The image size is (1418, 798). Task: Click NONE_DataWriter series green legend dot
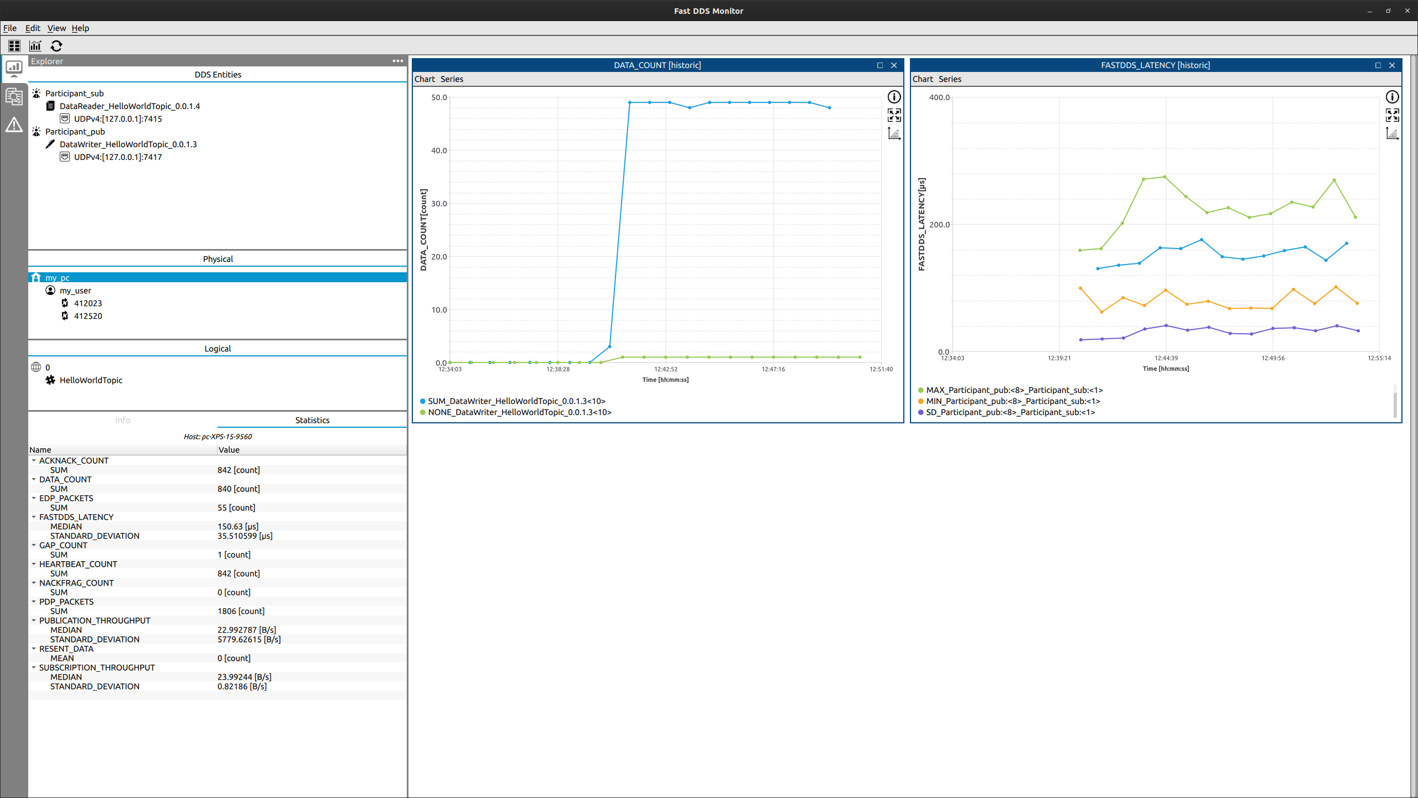pyautogui.click(x=422, y=412)
